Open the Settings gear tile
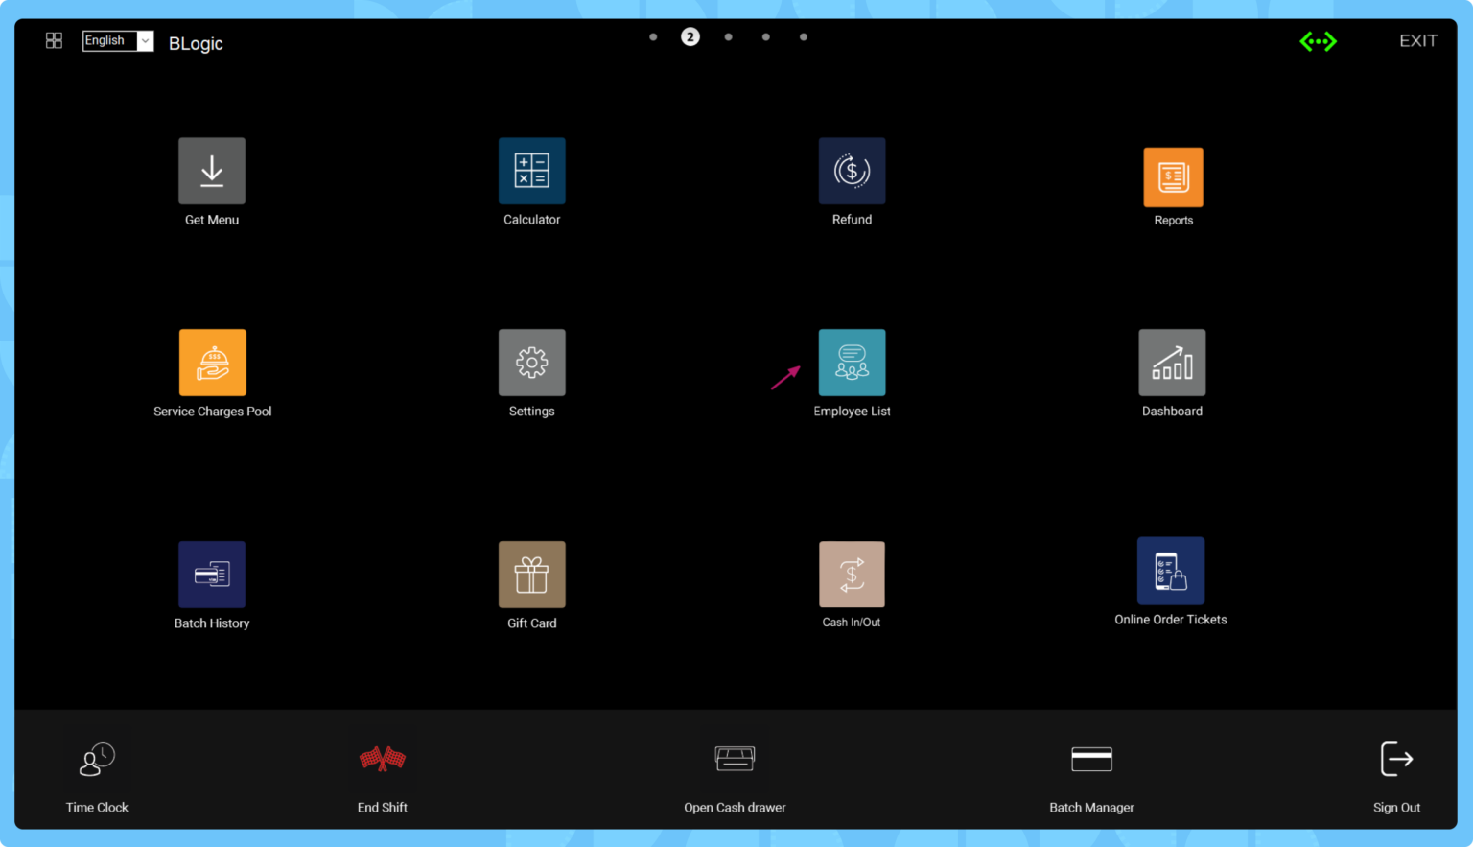This screenshot has width=1473, height=847. click(x=532, y=363)
